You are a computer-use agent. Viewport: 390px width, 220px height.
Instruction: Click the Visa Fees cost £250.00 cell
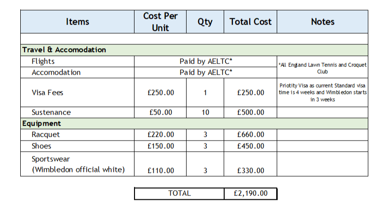tap(160, 92)
